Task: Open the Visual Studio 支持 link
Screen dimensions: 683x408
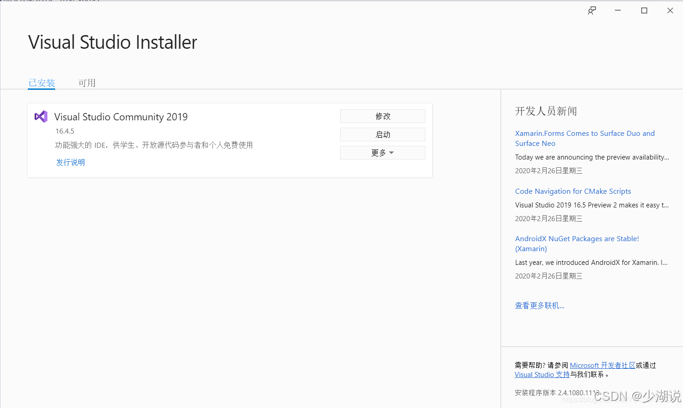Action: point(542,374)
